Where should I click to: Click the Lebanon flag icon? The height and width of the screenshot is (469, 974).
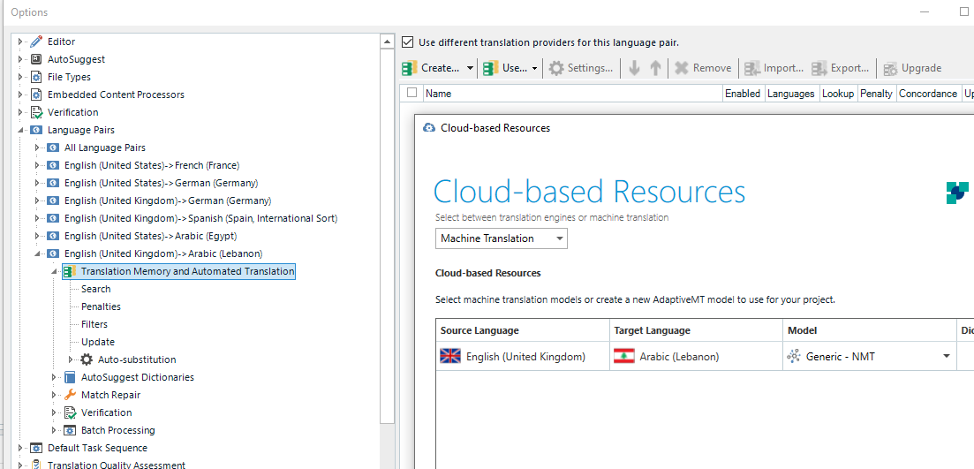(623, 357)
